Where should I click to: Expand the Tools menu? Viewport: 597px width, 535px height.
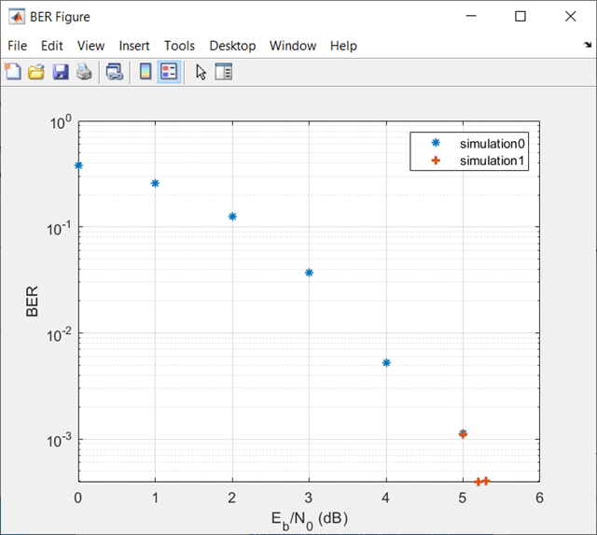(179, 46)
